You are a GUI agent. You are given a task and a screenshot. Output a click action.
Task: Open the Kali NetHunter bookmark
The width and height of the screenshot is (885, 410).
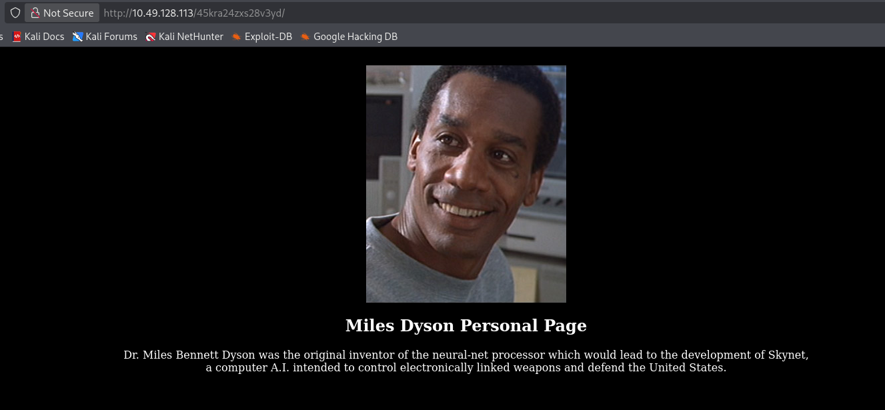point(185,37)
